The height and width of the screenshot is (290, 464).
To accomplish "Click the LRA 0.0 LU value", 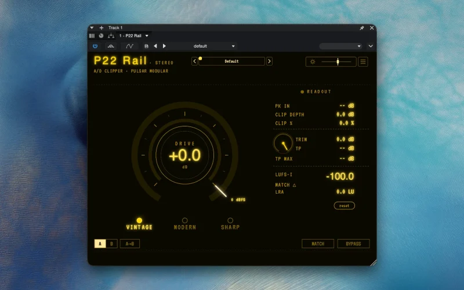I will (345, 192).
